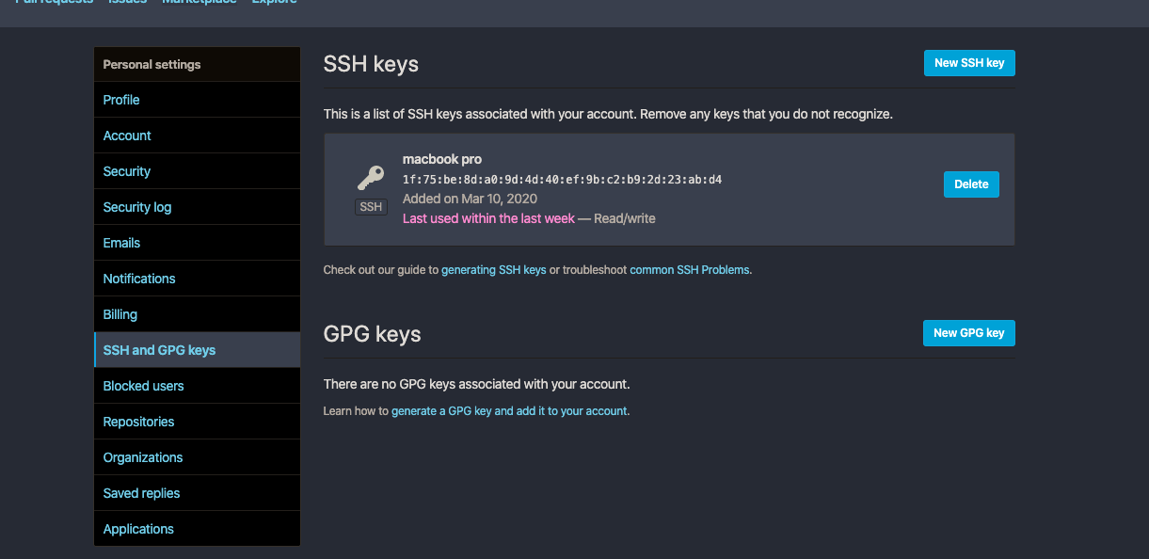Open Saved replies settings
Image resolution: width=1149 pixels, height=559 pixels.
pyautogui.click(x=141, y=493)
